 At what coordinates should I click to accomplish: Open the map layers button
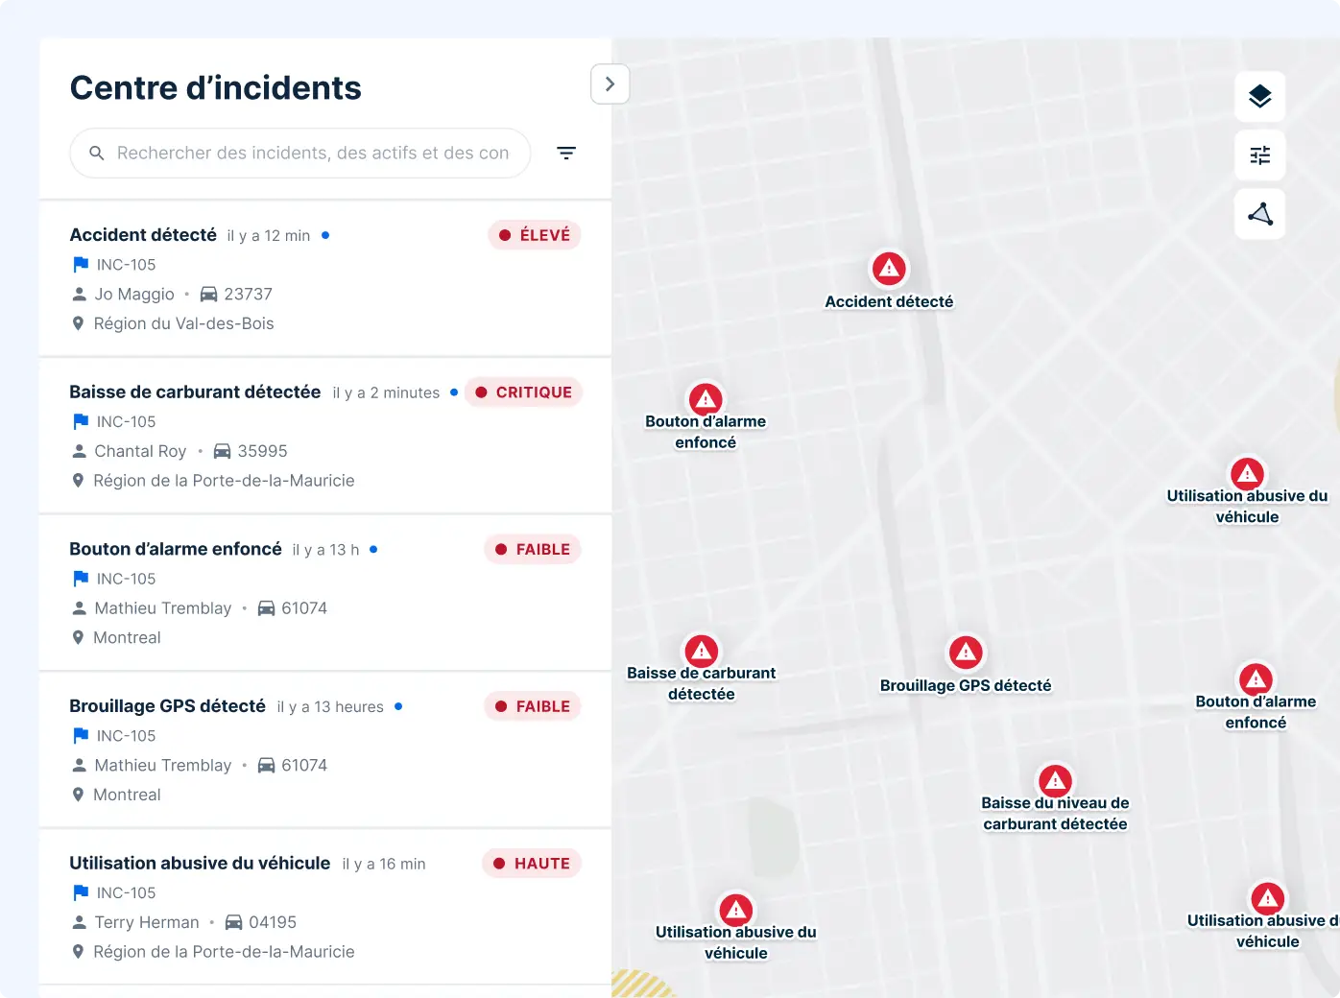[x=1260, y=96]
